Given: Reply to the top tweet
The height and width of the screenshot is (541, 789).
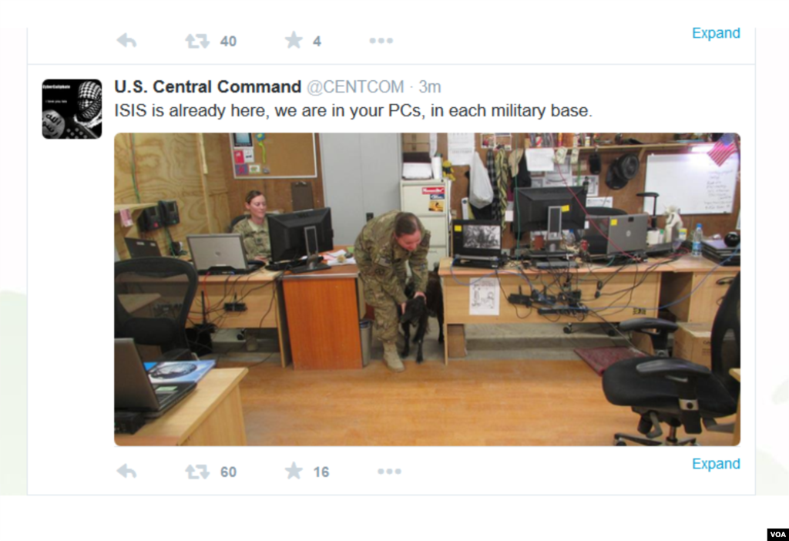Looking at the screenshot, I should tap(126, 40).
